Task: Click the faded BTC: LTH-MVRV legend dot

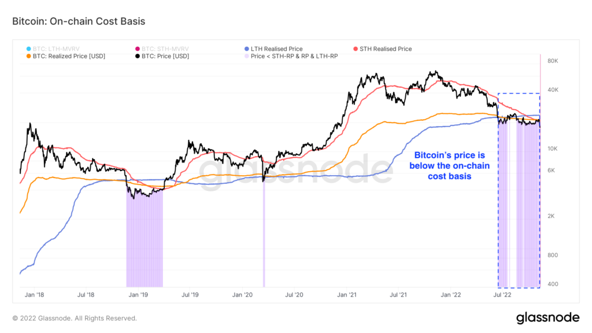Action: [29, 49]
